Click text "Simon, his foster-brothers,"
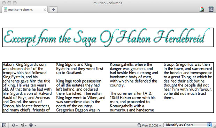Viewport: 216px width, 128px height. [x=26, y=106]
